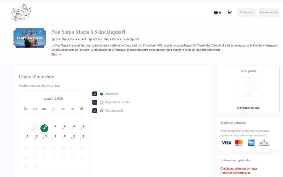Click the Saint-Raphaël event thumbnail image
Image resolution: width=283 pixels, height=177 pixels.
click(x=30, y=38)
